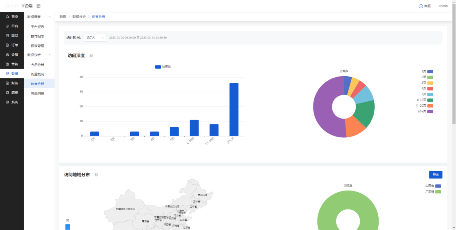Toggle 访客数 legend on bar chart
Viewport: 456px width, 230px height.
(x=163, y=67)
